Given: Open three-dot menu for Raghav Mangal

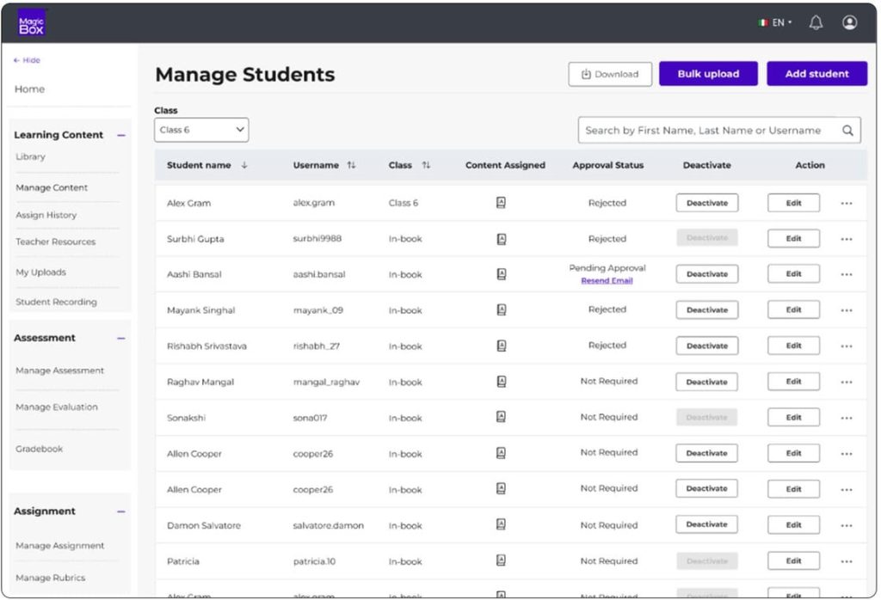Looking at the screenshot, I should 847,383.
